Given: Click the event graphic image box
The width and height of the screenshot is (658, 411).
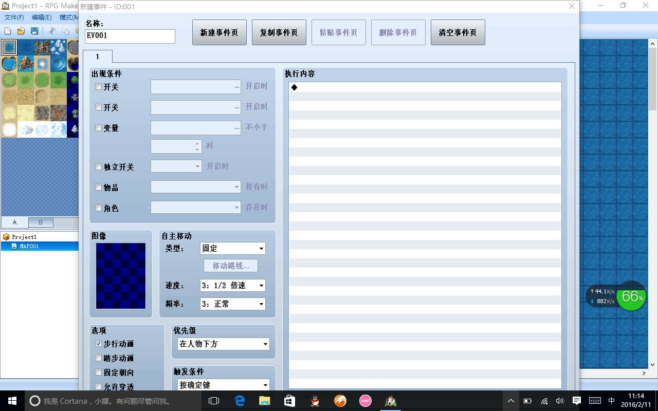Looking at the screenshot, I should [x=121, y=276].
